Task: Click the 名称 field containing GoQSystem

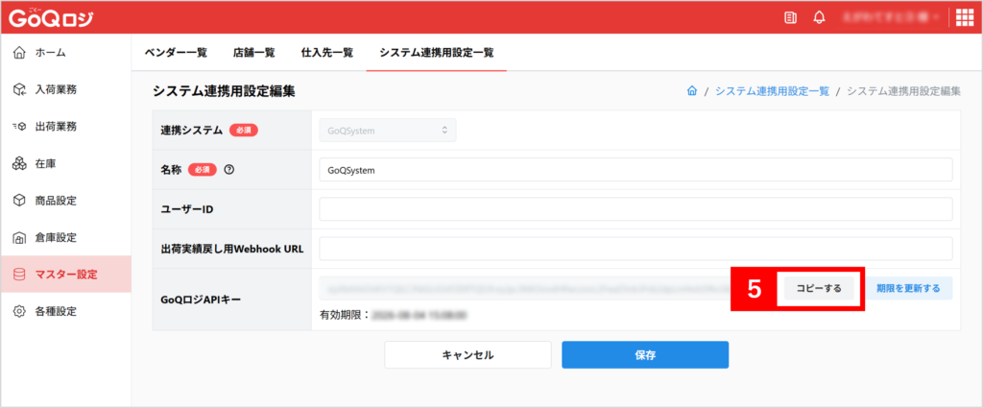Action: 635,169
